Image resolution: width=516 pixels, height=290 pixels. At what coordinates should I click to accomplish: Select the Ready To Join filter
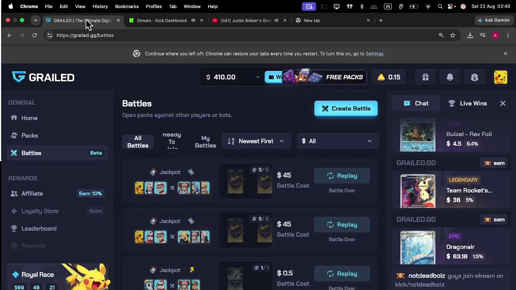click(172, 141)
